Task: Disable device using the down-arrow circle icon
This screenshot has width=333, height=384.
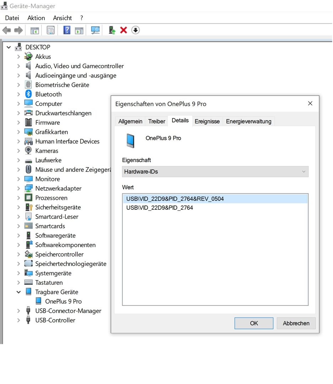Action: (135, 30)
